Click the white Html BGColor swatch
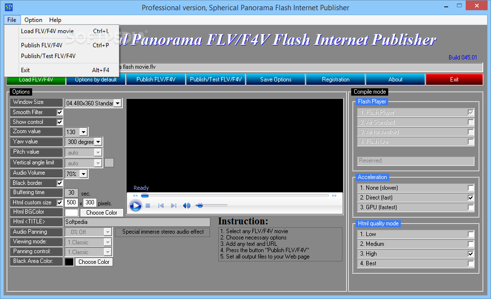The image size is (491, 299). point(72,213)
